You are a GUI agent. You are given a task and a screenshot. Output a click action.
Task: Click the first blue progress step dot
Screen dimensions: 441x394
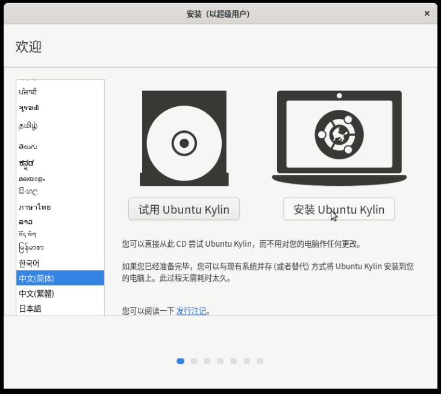coord(180,361)
